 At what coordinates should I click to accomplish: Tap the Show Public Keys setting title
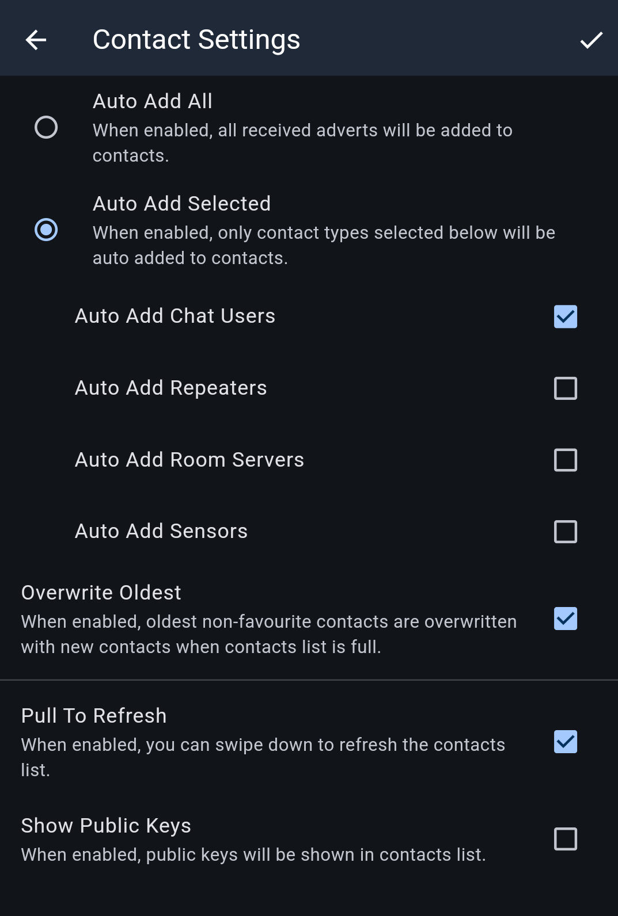tap(106, 826)
